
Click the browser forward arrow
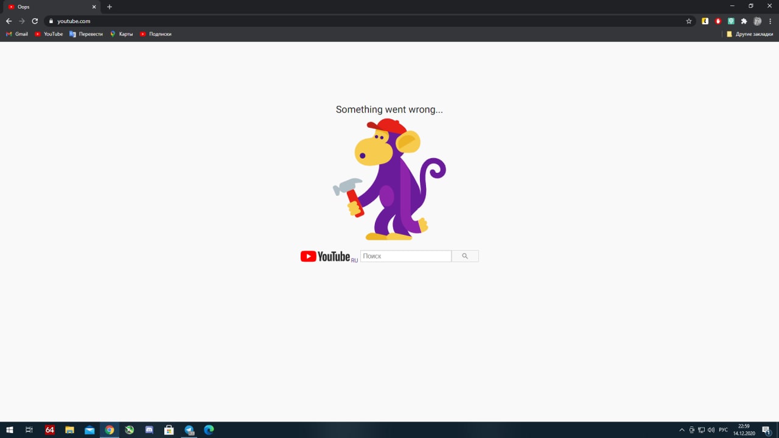pyautogui.click(x=22, y=21)
